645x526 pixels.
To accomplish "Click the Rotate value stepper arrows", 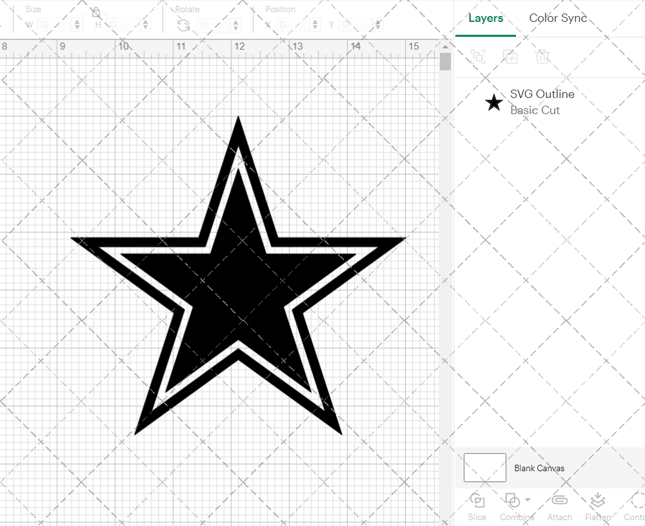I will coord(236,25).
